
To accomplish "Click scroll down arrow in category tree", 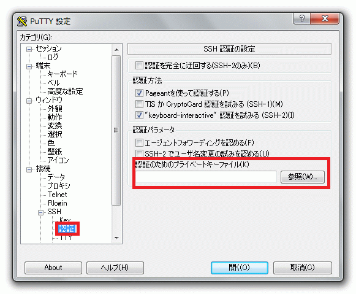I will 116,238.
